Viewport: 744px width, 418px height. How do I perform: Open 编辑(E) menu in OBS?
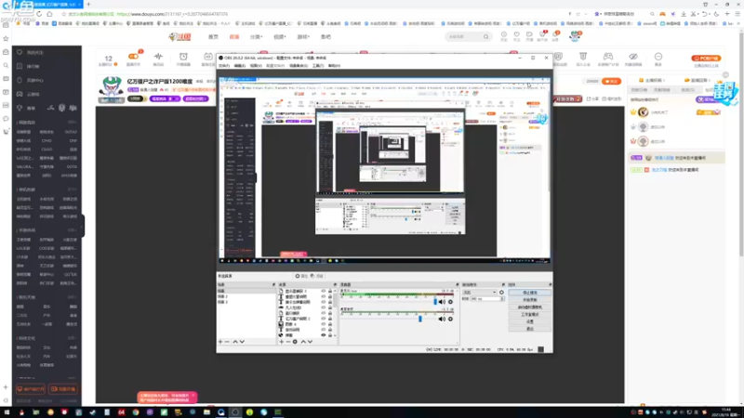coord(240,66)
